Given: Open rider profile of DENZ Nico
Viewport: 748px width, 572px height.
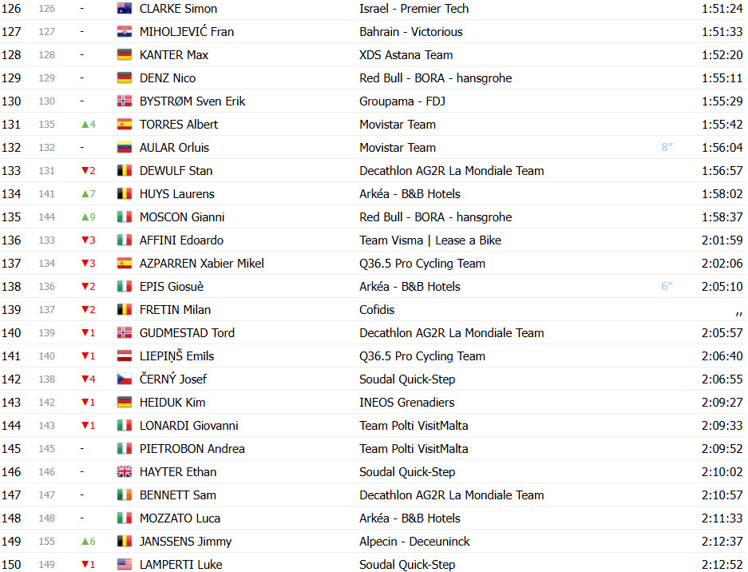Looking at the screenshot, I should [168, 78].
